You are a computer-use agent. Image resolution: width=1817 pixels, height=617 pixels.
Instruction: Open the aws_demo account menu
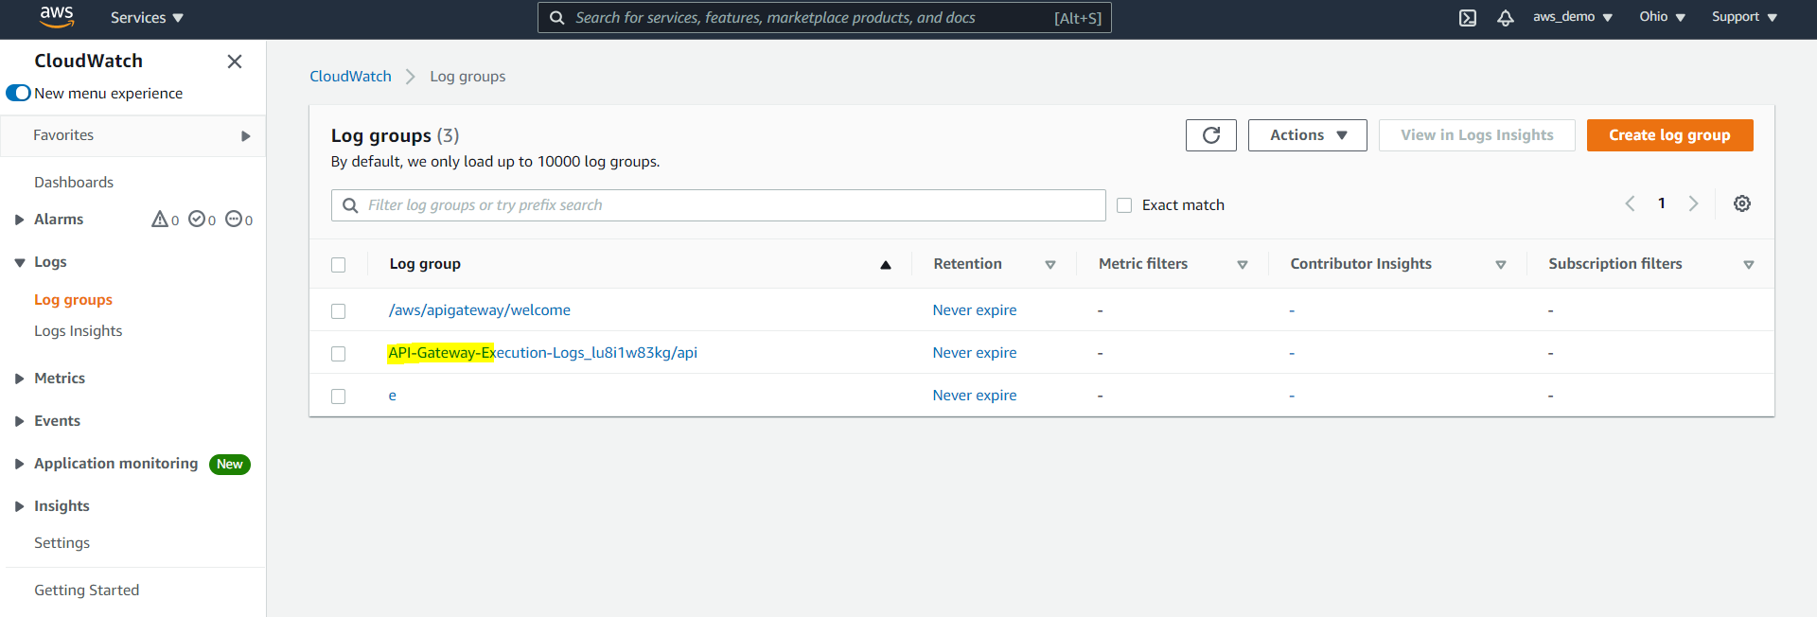(1573, 17)
